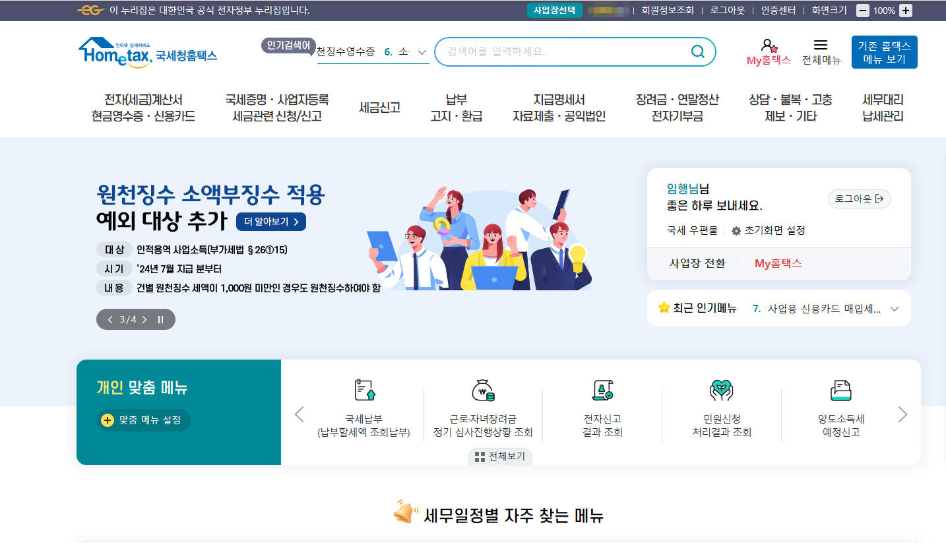946x543 pixels.
Task: Expand the 인기검색어 dropdown
Action: coord(422,52)
